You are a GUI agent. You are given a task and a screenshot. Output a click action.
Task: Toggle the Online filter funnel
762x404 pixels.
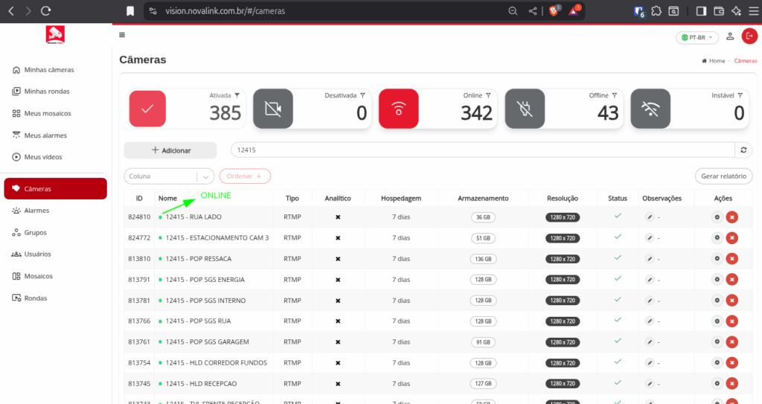click(488, 95)
